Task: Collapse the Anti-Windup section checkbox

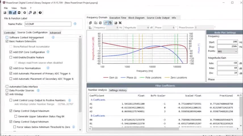Action: [7, 94]
